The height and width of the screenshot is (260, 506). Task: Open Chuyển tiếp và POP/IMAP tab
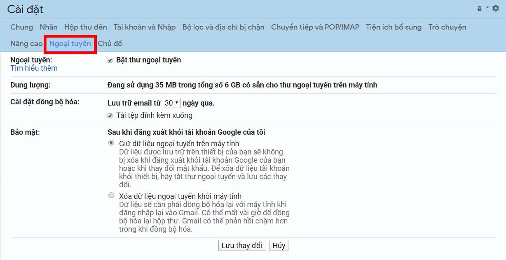[x=315, y=27]
